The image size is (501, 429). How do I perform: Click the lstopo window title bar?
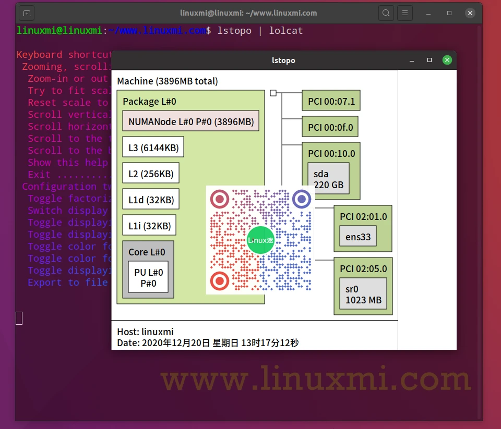283,60
